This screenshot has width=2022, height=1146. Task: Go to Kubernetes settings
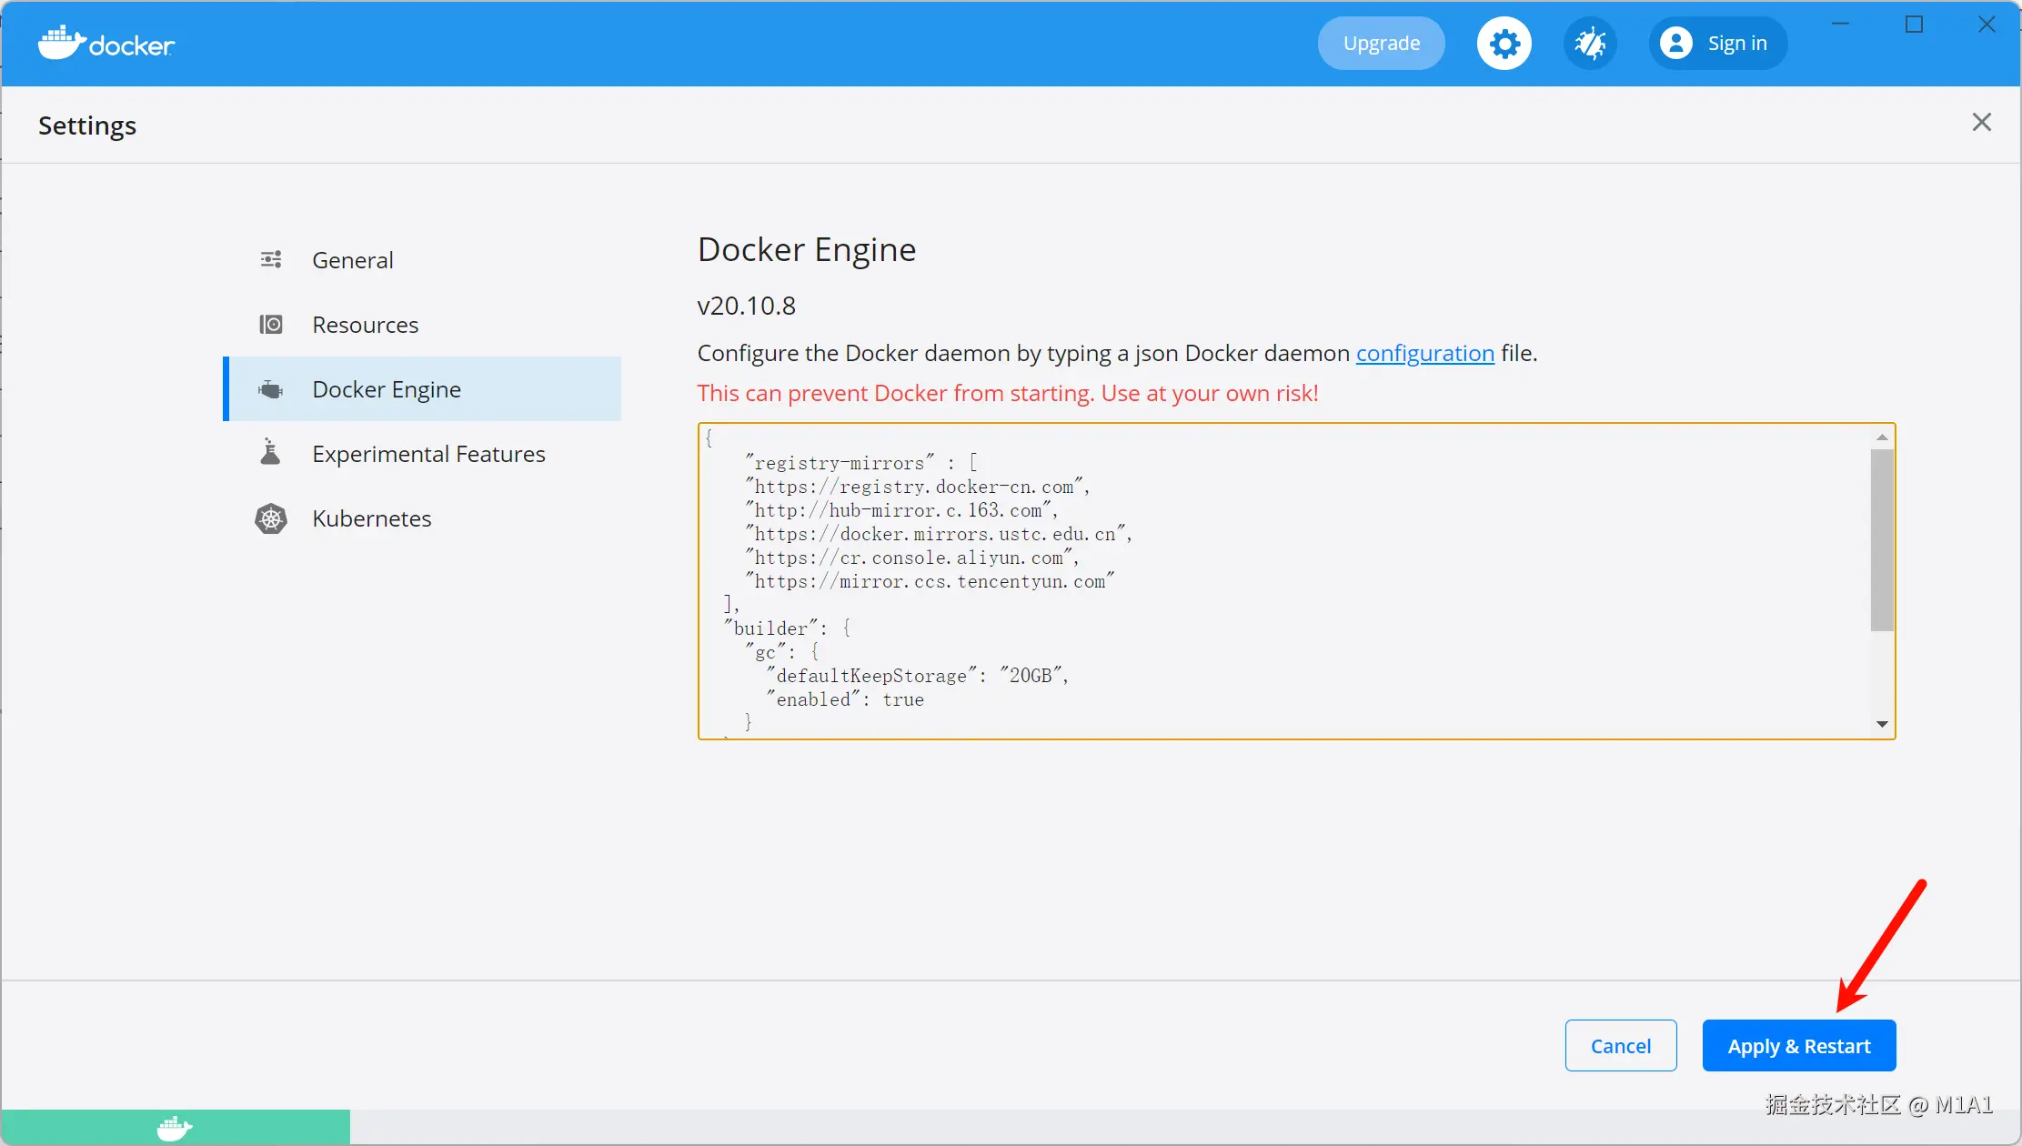coord(371,518)
